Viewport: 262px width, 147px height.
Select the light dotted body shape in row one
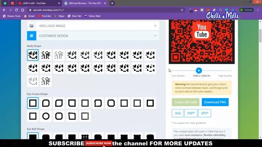pyautogui.click(x=59, y=55)
